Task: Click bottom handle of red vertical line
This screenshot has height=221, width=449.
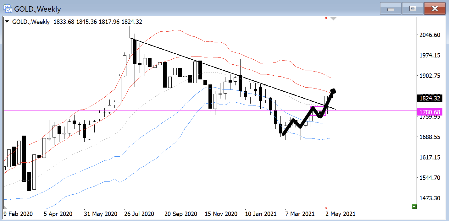Action: click(326, 208)
